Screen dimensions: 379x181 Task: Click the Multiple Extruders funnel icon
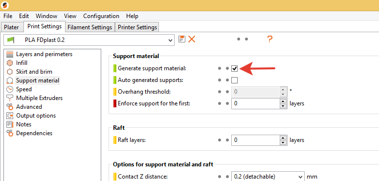tap(10, 98)
